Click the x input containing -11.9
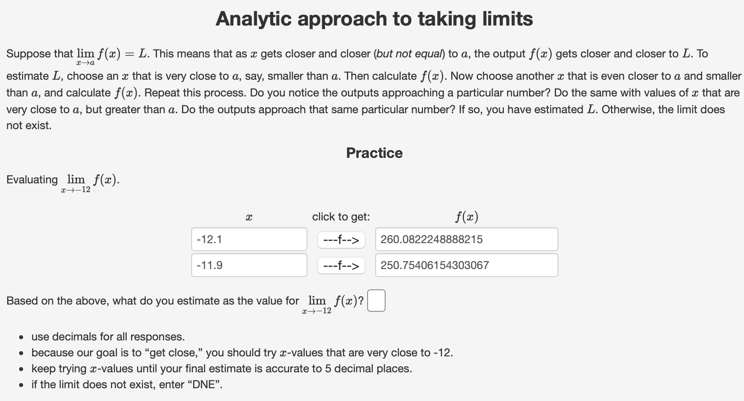Image resolution: width=744 pixels, height=401 pixels. [249, 265]
